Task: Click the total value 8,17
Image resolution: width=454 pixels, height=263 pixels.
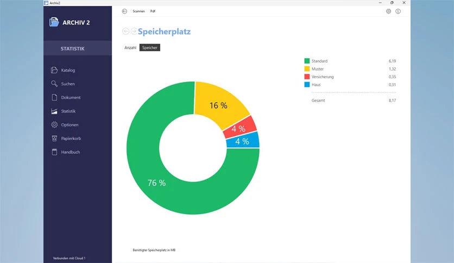Action: point(392,101)
